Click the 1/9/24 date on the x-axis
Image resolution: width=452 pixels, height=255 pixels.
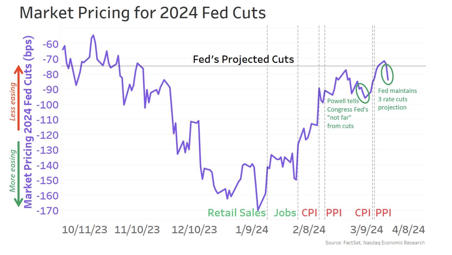[x=252, y=230]
